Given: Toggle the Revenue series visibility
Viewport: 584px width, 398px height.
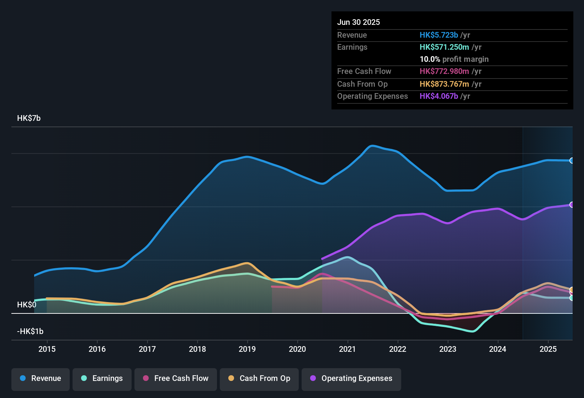Looking at the screenshot, I should click(40, 378).
